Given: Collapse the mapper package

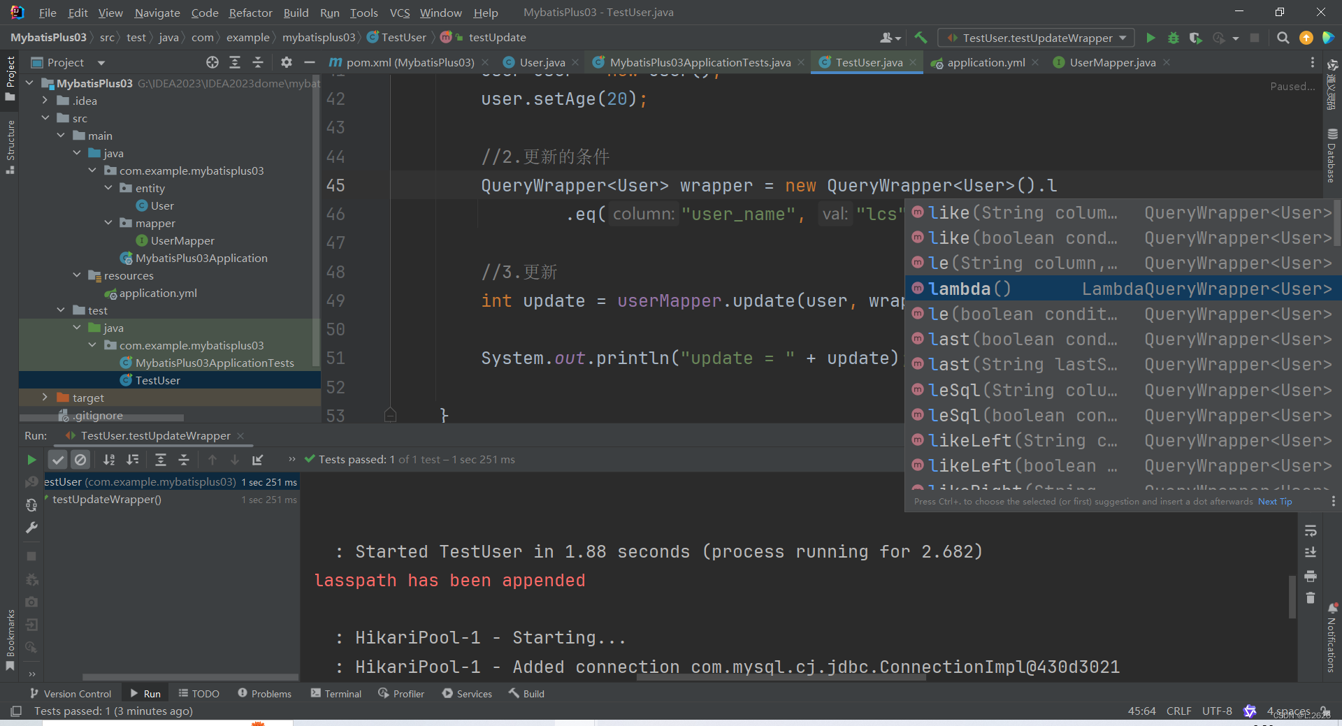Looking at the screenshot, I should (x=108, y=223).
